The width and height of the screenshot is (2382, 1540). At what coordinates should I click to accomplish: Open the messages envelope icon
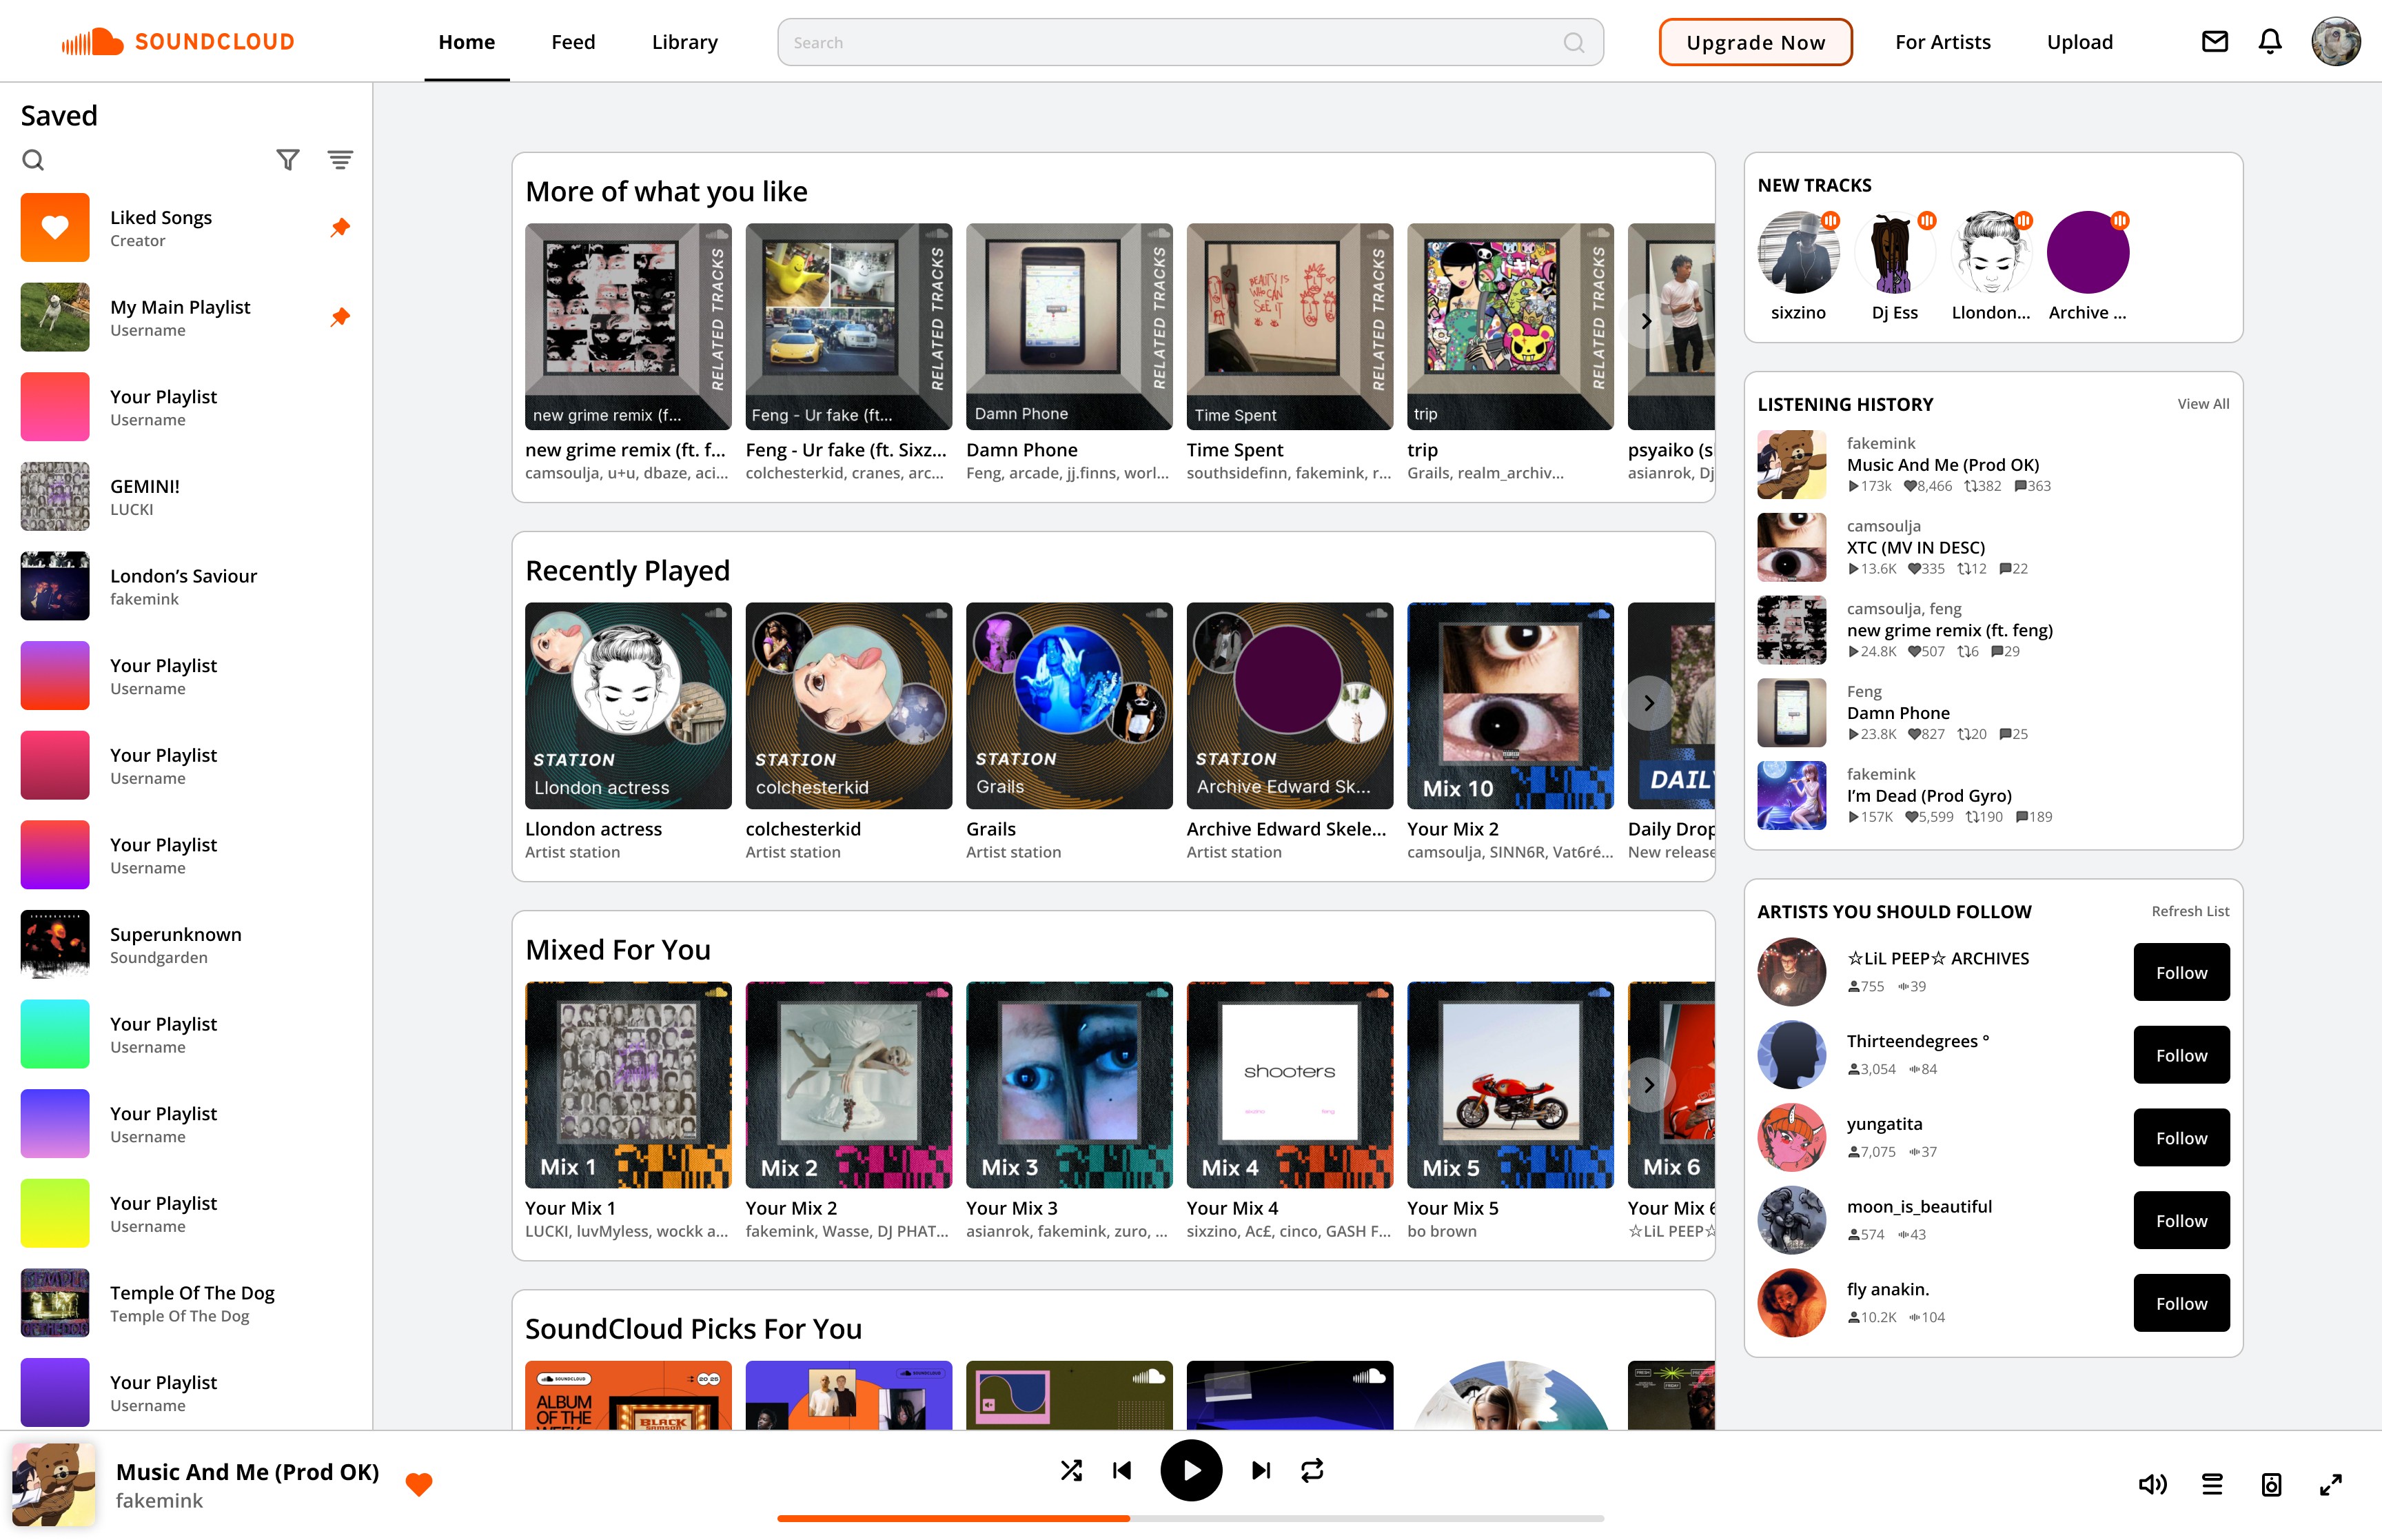2214,42
